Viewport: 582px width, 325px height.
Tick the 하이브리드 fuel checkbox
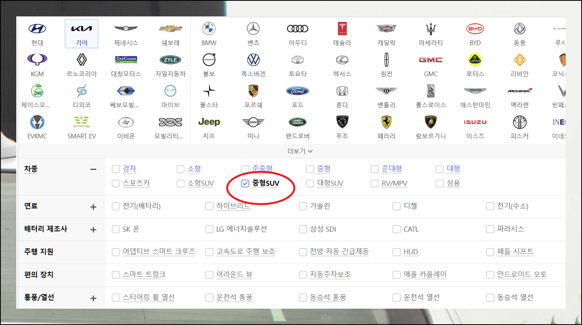pos(209,206)
